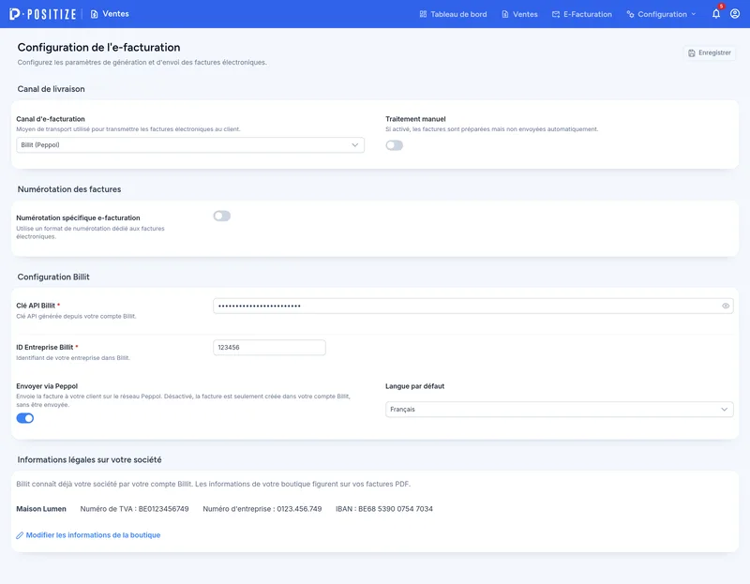Click Modifier les informations de la boutique
Viewport: 750px width, 584px height.
point(93,535)
